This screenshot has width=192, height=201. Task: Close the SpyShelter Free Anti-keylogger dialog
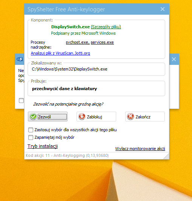(163, 9)
